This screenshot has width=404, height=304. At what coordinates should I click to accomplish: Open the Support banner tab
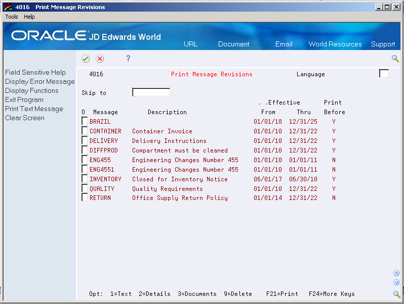pyautogui.click(x=383, y=44)
